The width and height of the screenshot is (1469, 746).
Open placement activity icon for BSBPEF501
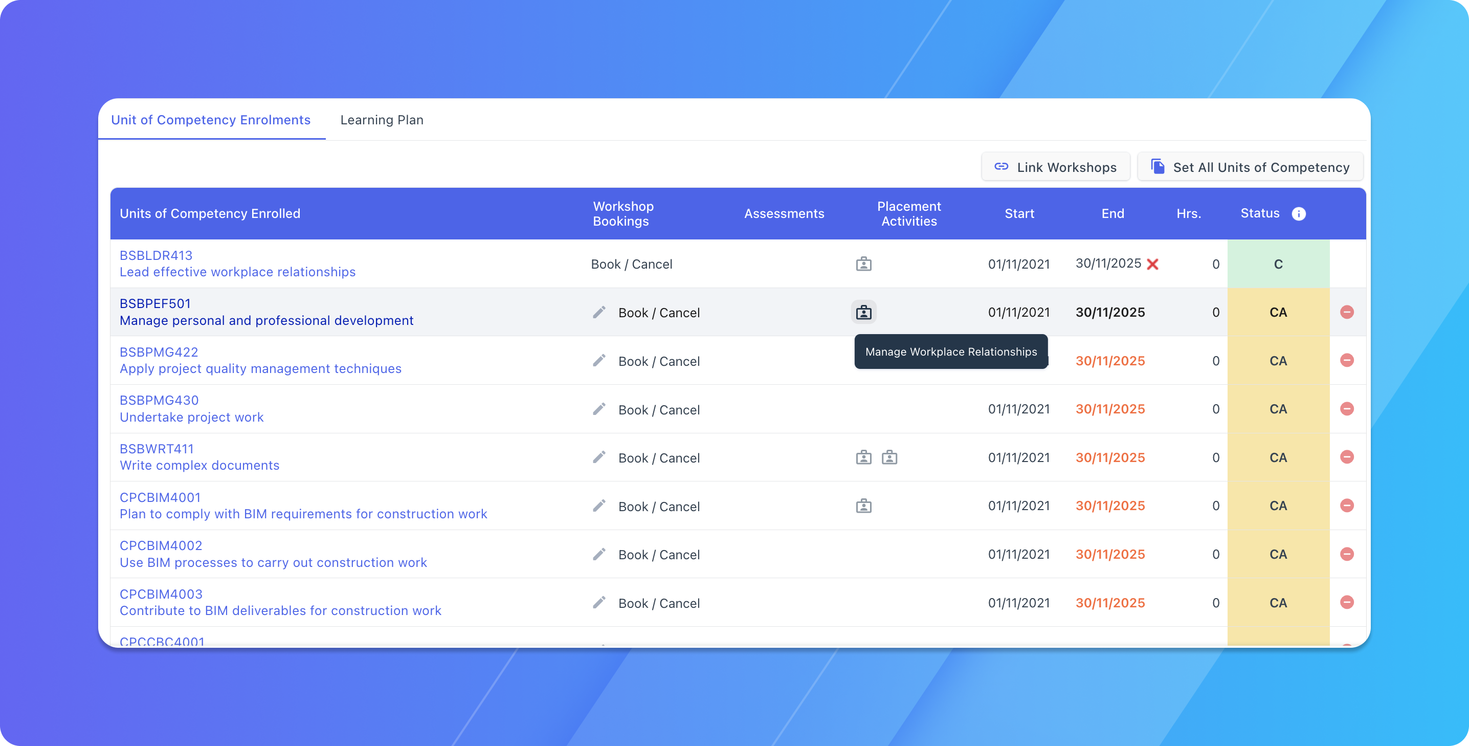point(863,312)
